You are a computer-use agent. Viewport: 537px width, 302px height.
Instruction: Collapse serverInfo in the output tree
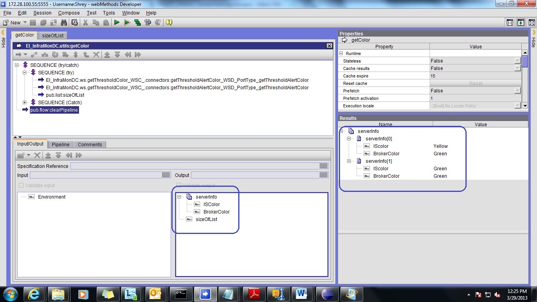(179, 197)
